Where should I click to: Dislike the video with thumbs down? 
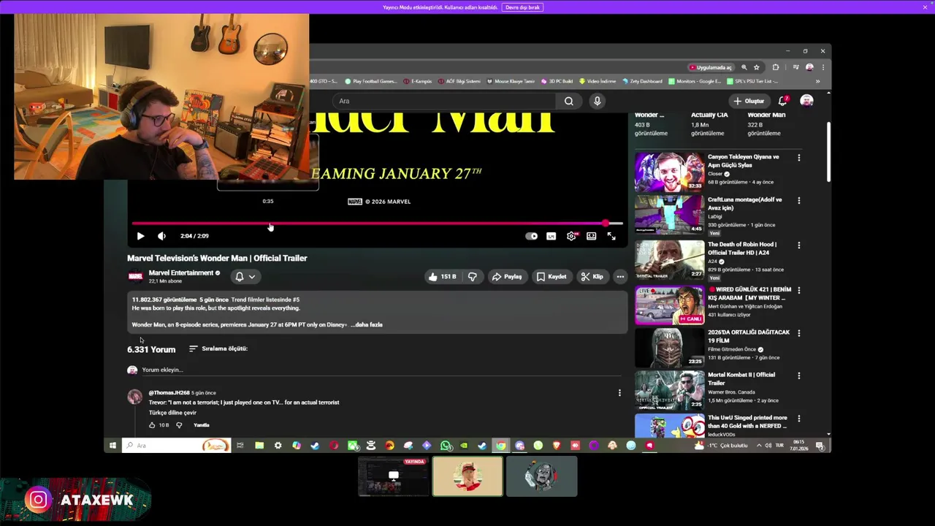(473, 277)
